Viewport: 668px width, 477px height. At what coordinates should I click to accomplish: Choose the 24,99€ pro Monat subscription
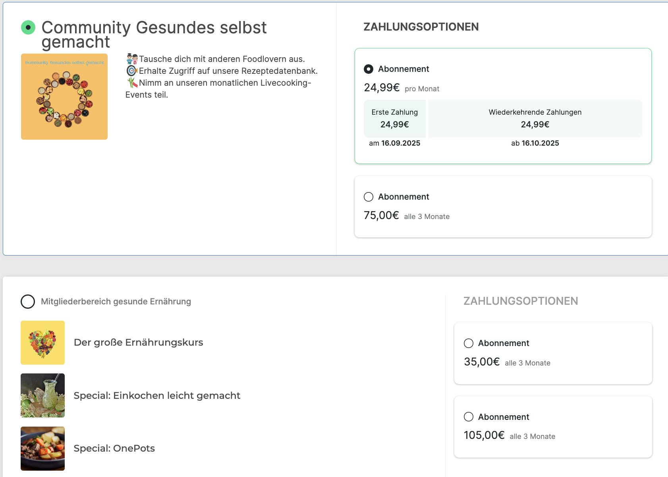click(369, 69)
